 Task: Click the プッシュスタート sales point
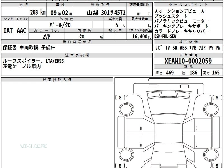point(171,16)
